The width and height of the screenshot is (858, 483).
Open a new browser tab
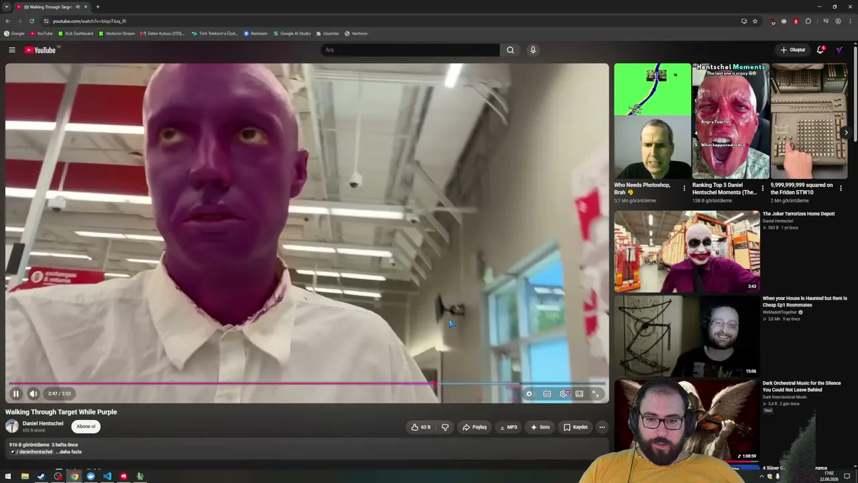[x=98, y=7]
